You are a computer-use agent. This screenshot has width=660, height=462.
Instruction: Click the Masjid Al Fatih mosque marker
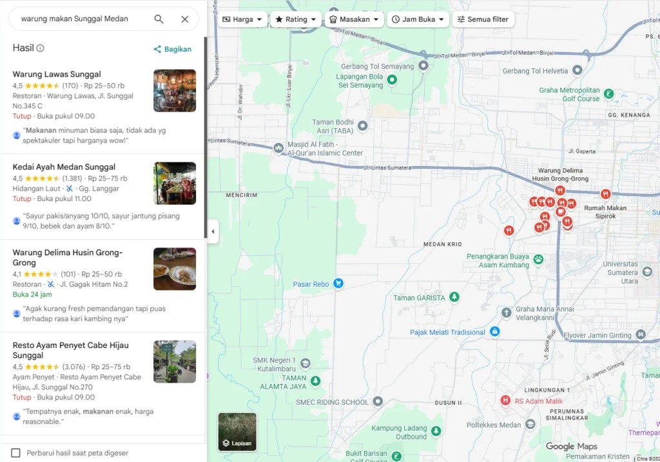point(278,148)
